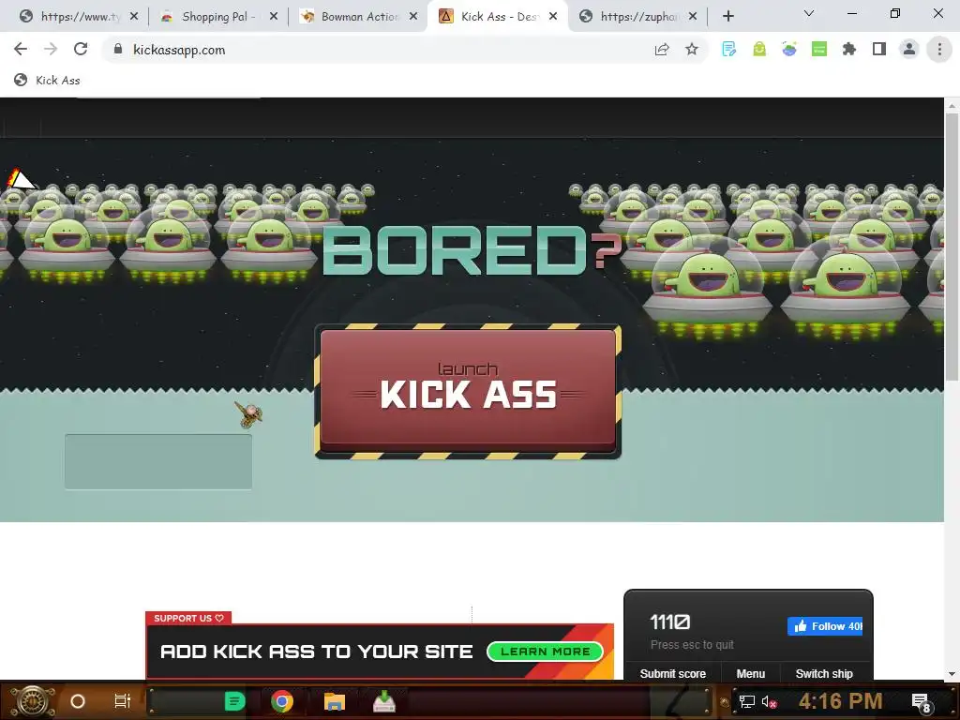Open Task View on the taskbar
The image size is (960, 720).
123,701
